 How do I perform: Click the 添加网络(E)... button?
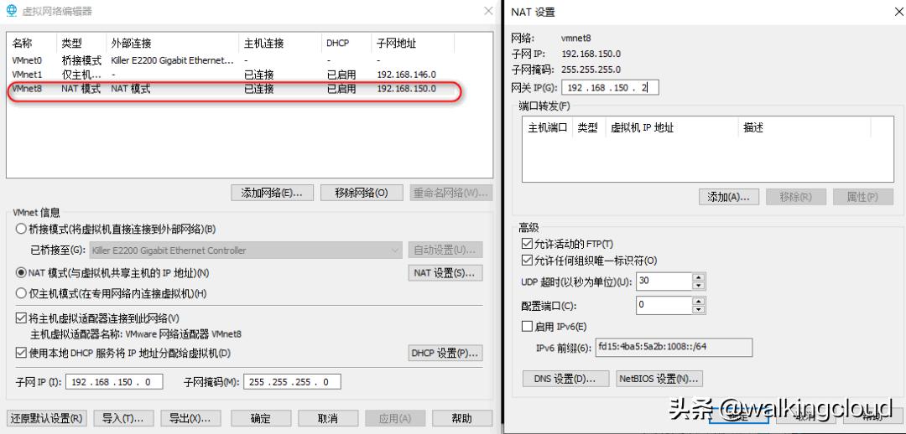(272, 194)
